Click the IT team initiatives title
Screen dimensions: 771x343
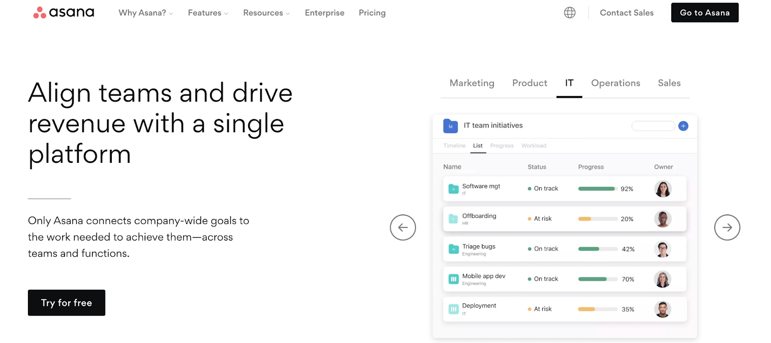[x=493, y=125]
